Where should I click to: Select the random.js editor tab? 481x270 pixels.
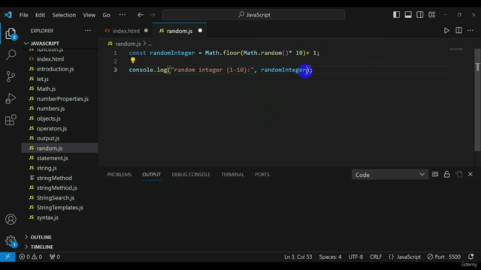[180, 31]
